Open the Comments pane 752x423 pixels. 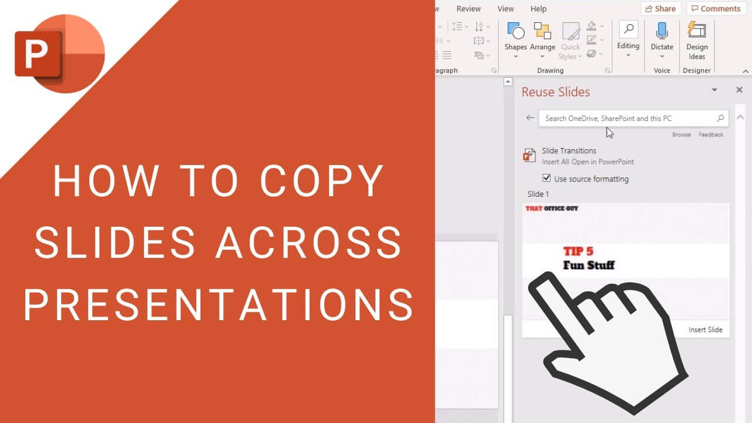[716, 9]
